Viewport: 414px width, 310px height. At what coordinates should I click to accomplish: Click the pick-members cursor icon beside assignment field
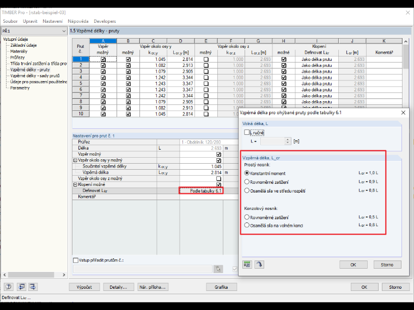(x=218, y=269)
